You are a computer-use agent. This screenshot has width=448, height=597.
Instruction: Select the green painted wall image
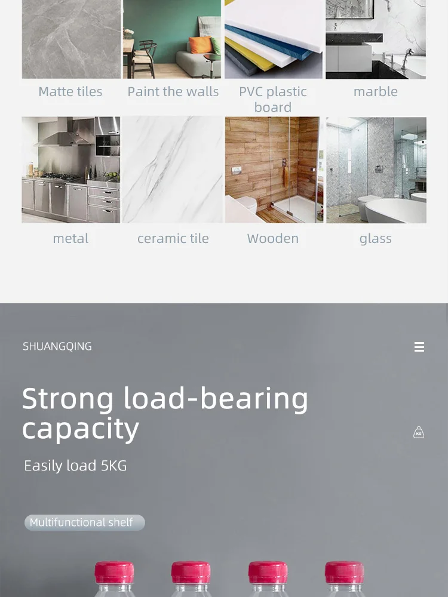pyautogui.click(x=172, y=39)
